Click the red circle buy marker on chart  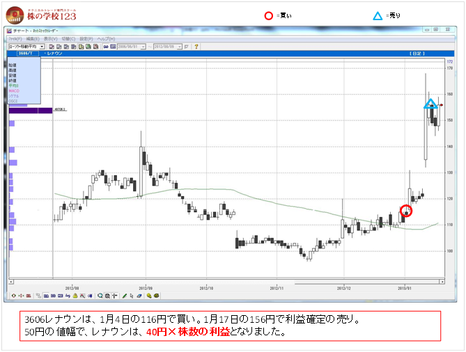tap(406, 210)
